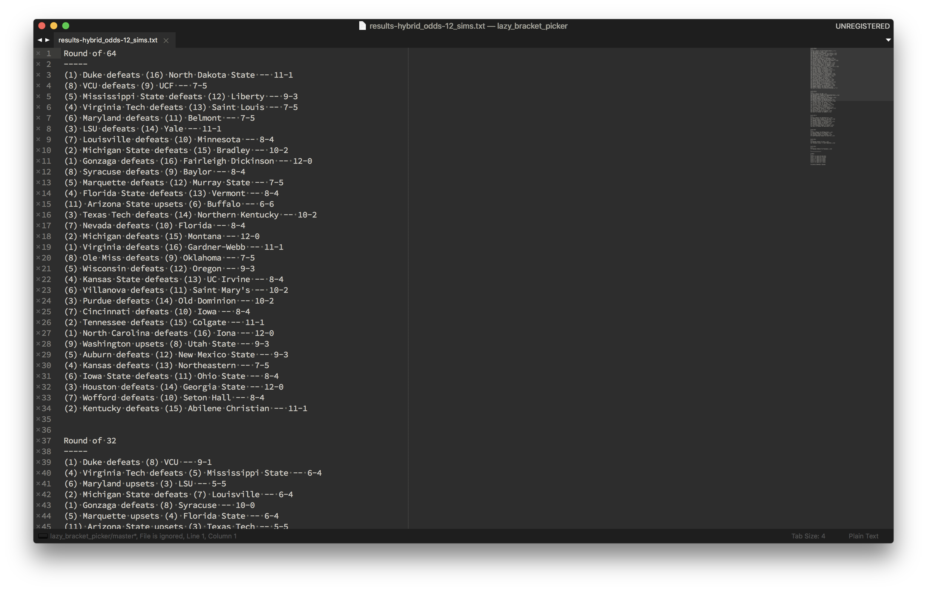Screen dimensions: 927x591
Task: Click the git status text in status bar
Action: [x=143, y=536]
